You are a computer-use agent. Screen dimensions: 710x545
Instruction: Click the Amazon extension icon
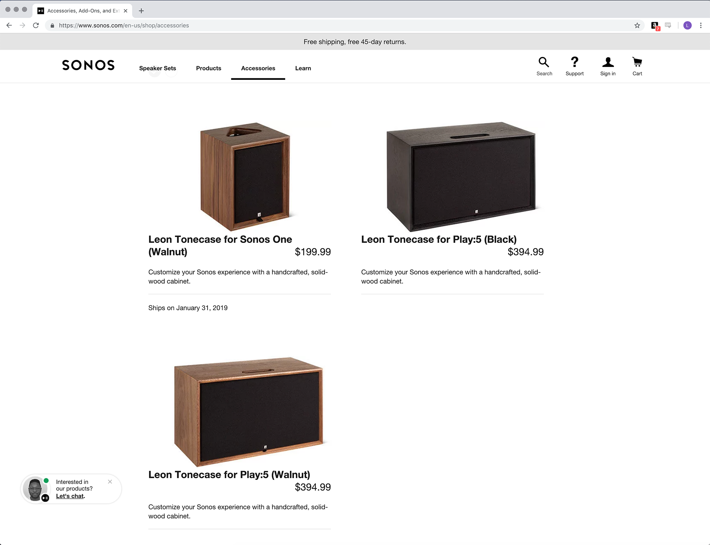coord(655,26)
